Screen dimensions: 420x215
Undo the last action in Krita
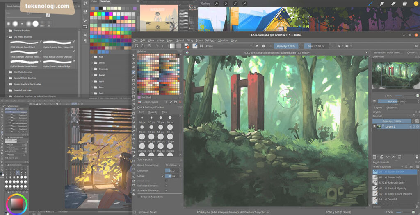tap(157, 46)
